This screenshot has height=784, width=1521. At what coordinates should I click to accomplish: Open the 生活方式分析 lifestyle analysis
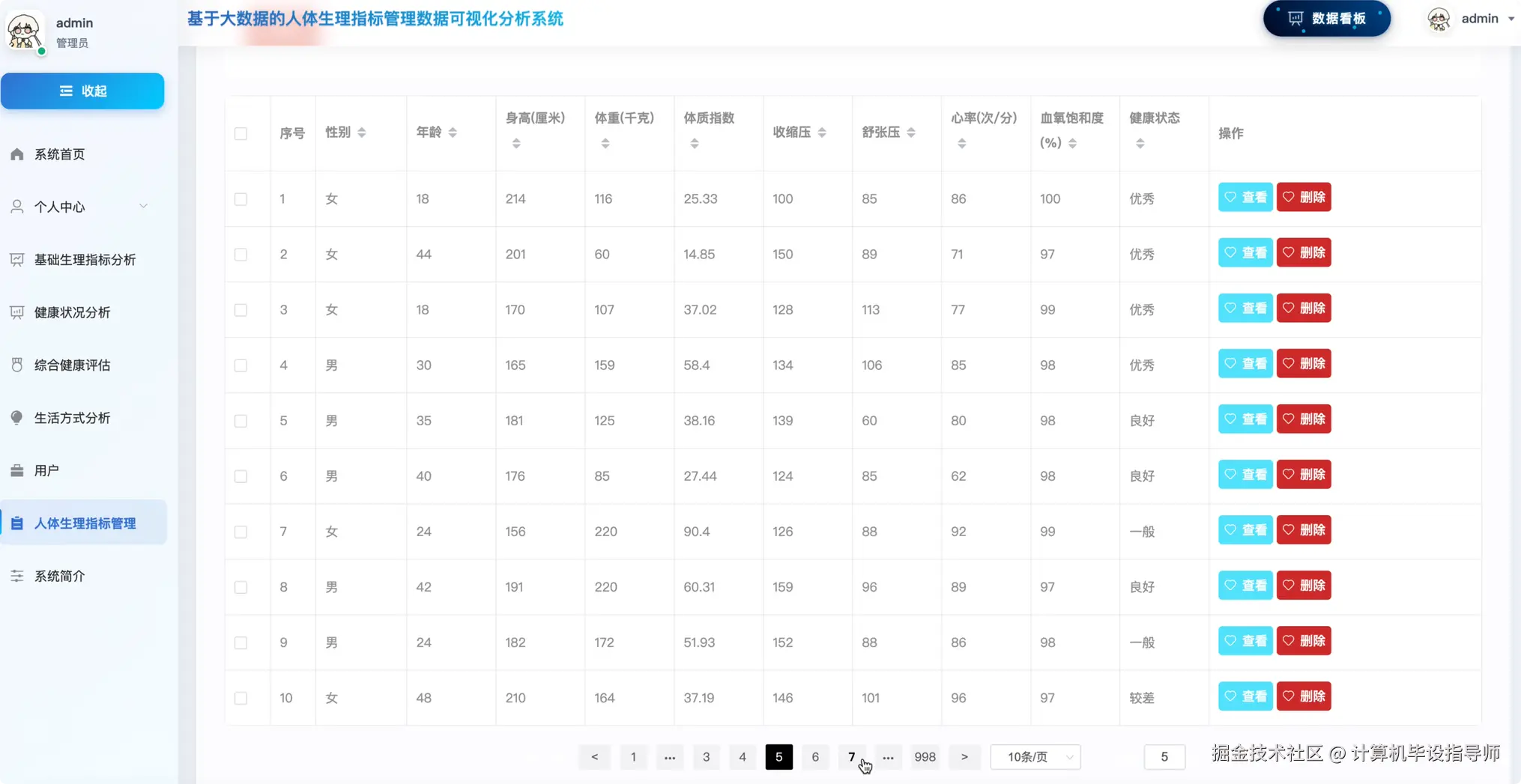pos(72,417)
